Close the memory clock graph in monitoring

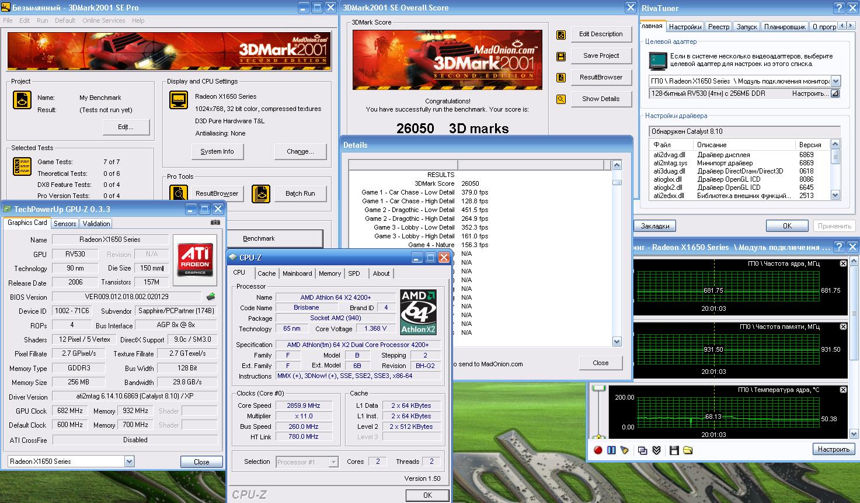[x=843, y=327]
